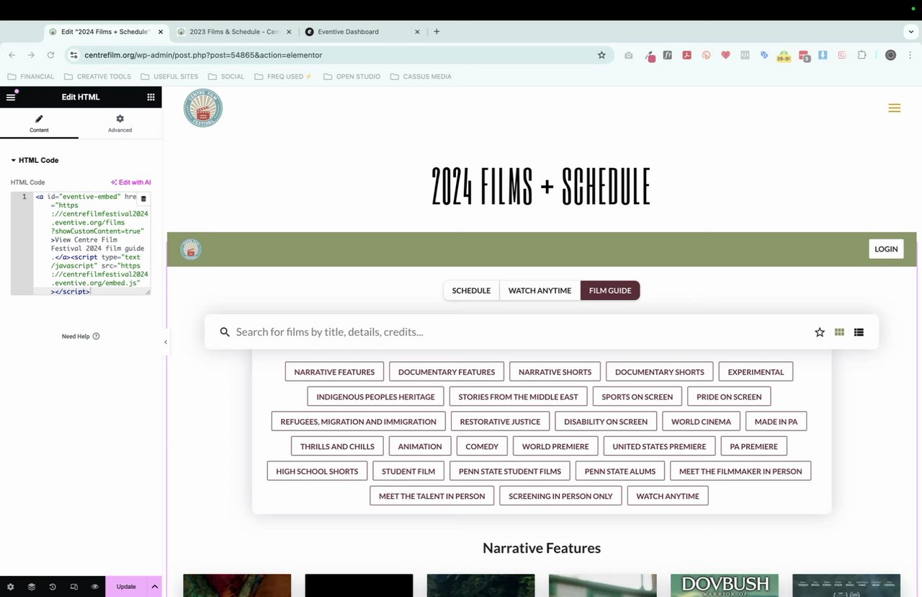Viewport: 922px width, 597px height.
Task: Switch to grid view layout
Action: pos(839,332)
